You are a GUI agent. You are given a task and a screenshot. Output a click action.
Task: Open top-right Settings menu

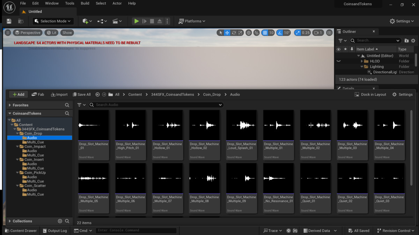coord(403,21)
